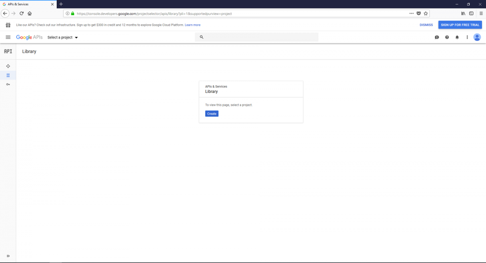Viewport: 486px width, 263px height.
Task: Click the browser forward arrow
Action: pos(13,13)
